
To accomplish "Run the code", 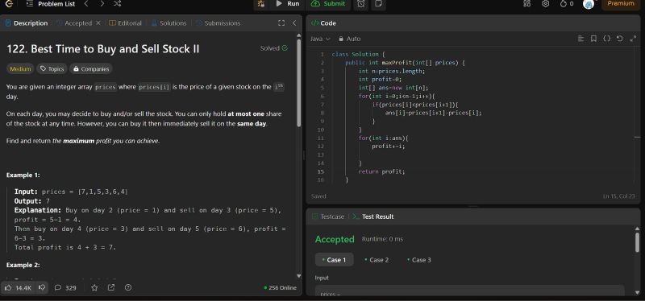I will point(288,4).
